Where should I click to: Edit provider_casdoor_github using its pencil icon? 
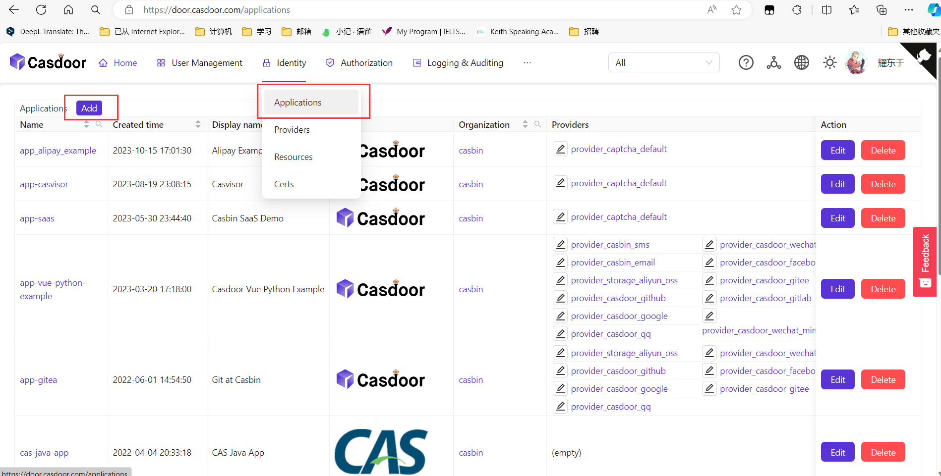560,298
